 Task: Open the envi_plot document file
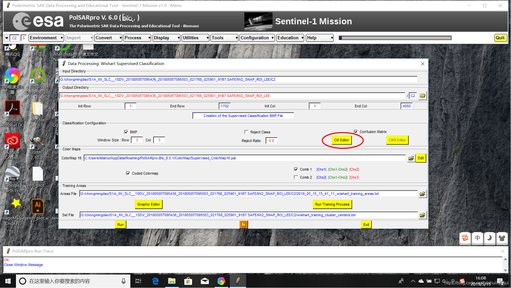coord(38,177)
